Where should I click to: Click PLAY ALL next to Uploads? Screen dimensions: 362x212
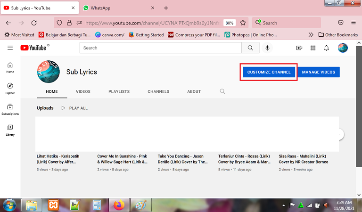coord(74,108)
